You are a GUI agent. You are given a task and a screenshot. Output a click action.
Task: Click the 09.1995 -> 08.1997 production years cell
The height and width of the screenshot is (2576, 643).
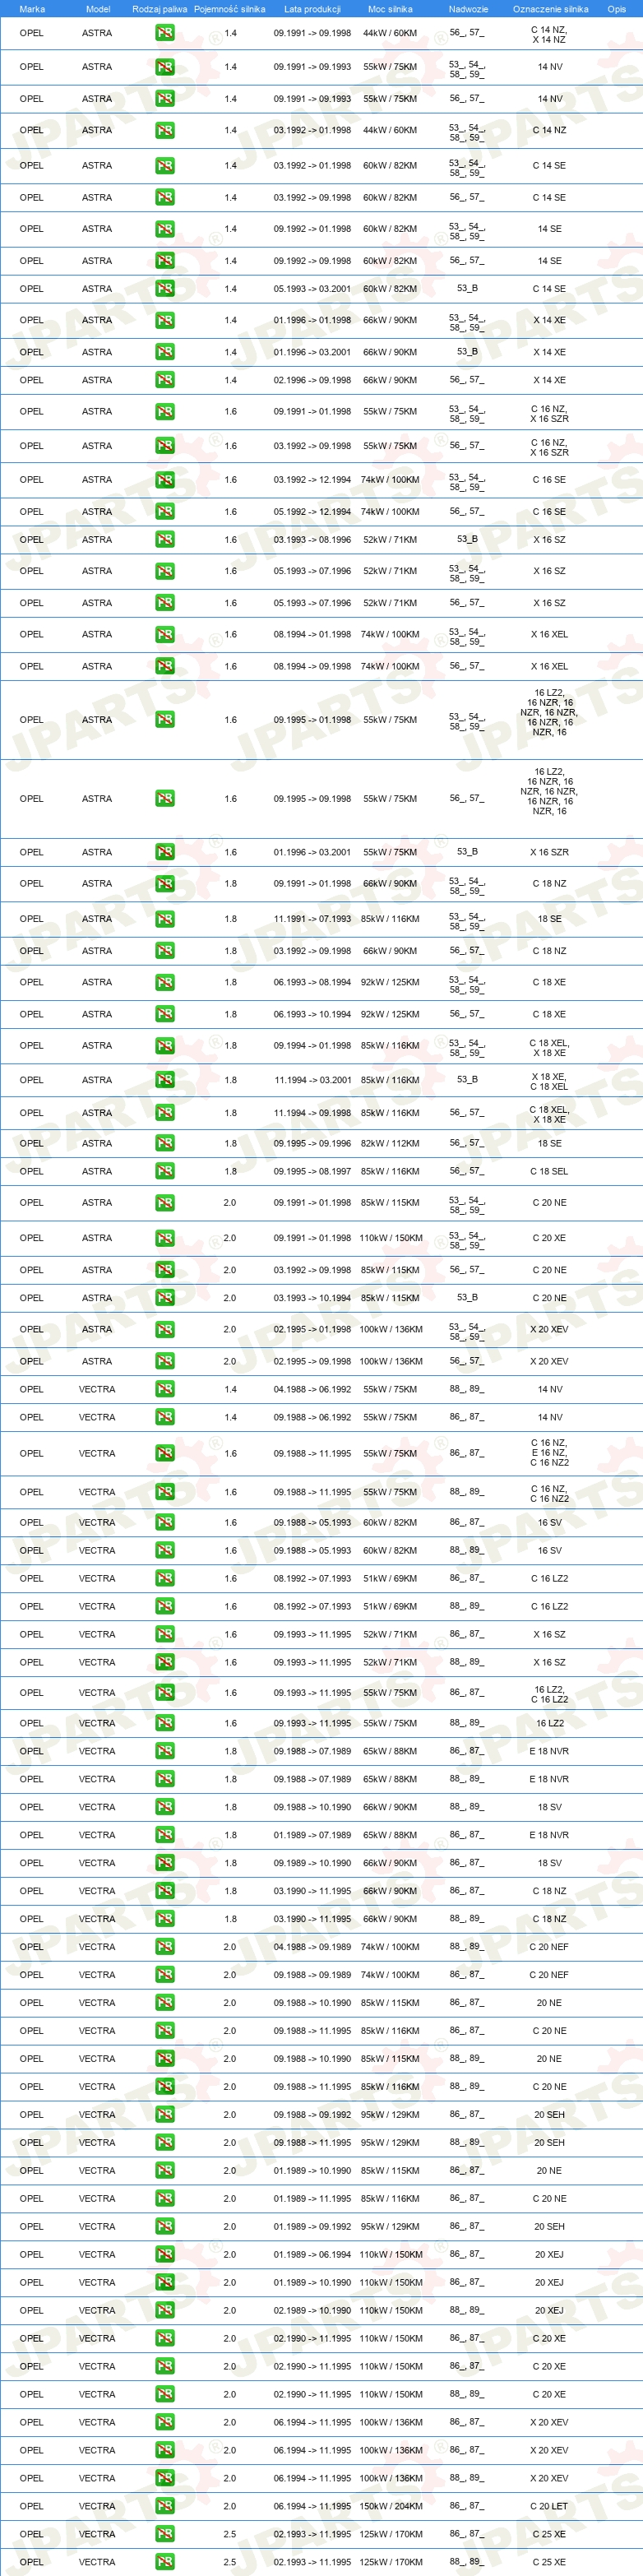[x=312, y=1171]
